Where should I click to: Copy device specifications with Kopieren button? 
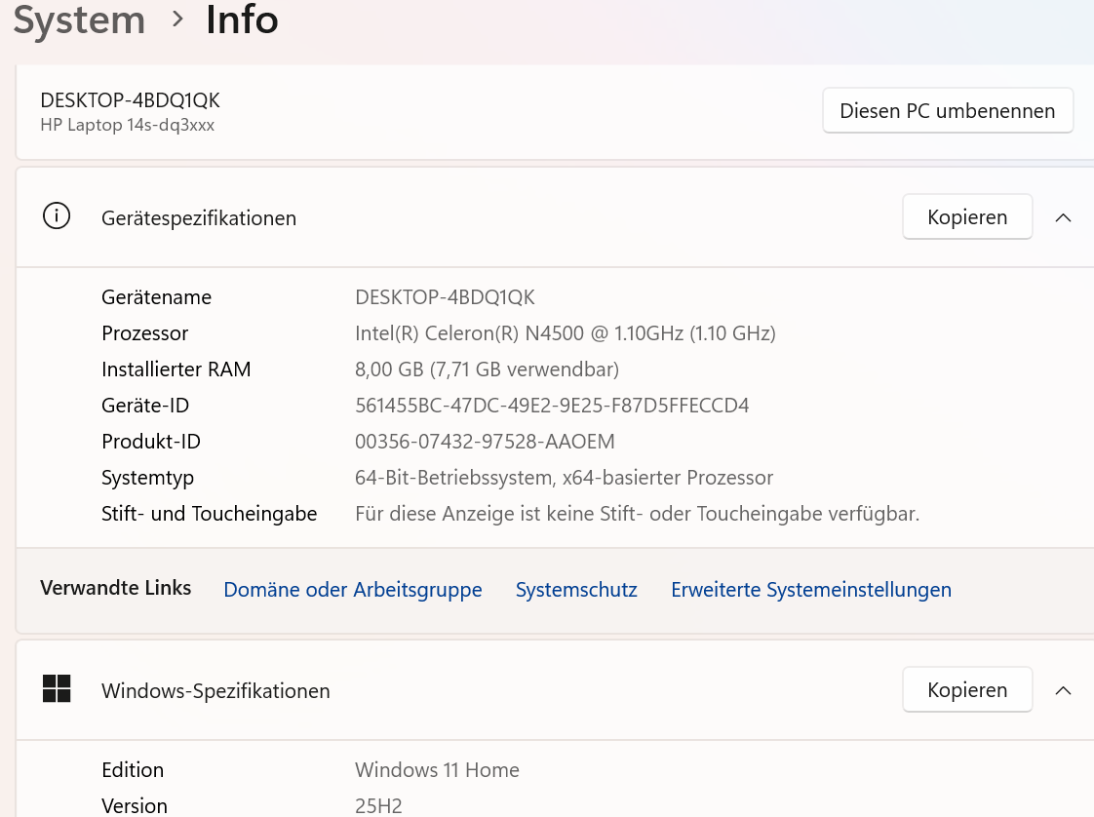967,217
